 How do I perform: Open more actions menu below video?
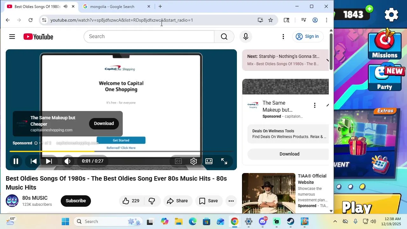click(231, 201)
